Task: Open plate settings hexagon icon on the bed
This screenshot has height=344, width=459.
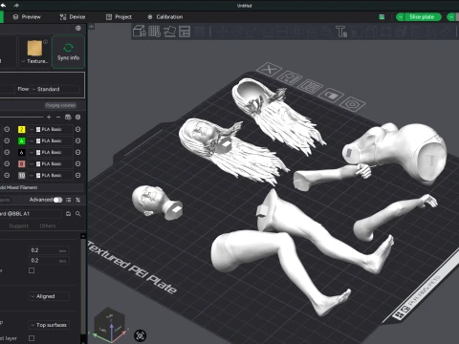Action: point(352,104)
